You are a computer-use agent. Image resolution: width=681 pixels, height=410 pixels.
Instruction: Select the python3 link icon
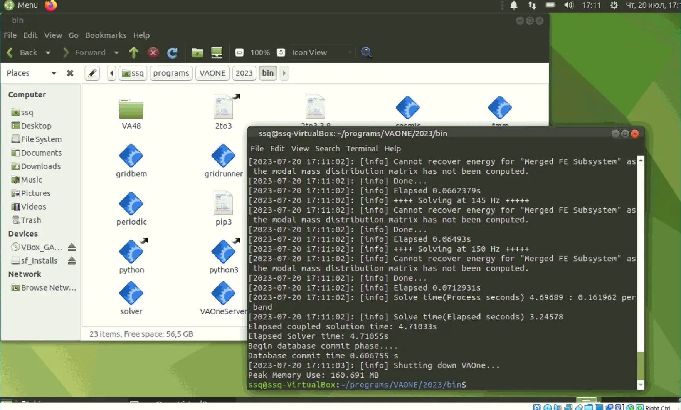pos(224,252)
